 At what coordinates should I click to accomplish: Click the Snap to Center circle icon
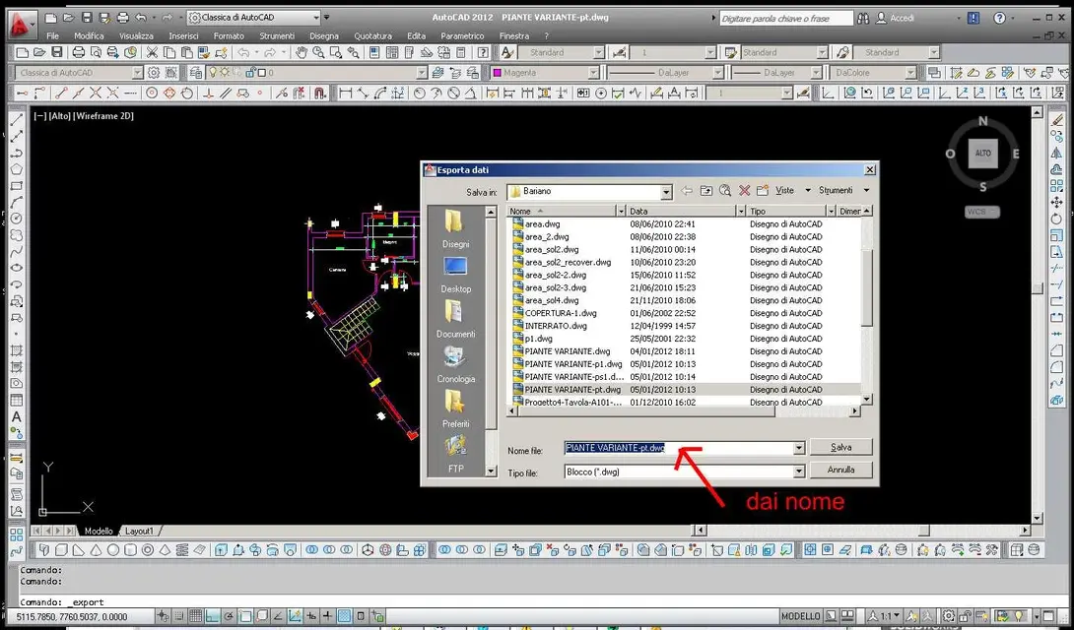152,94
